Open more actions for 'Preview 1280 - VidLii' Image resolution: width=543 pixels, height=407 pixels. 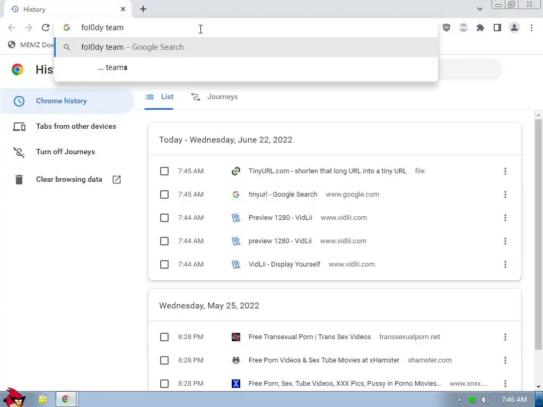coord(505,218)
